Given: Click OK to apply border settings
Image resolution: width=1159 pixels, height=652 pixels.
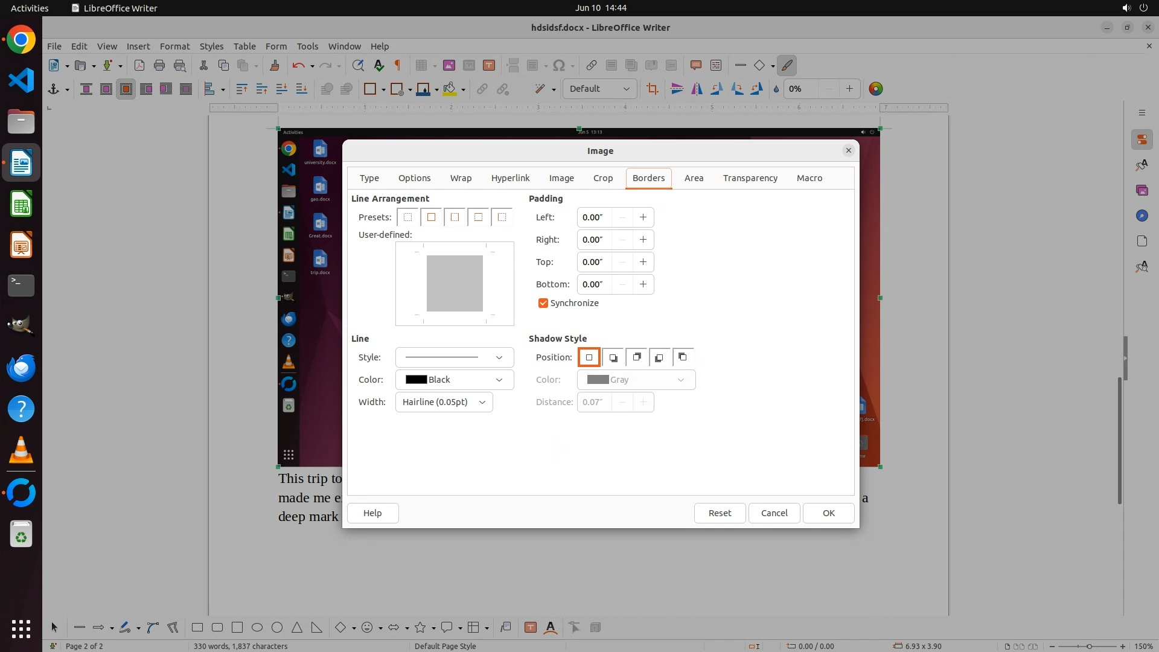Looking at the screenshot, I should point(828,513).
